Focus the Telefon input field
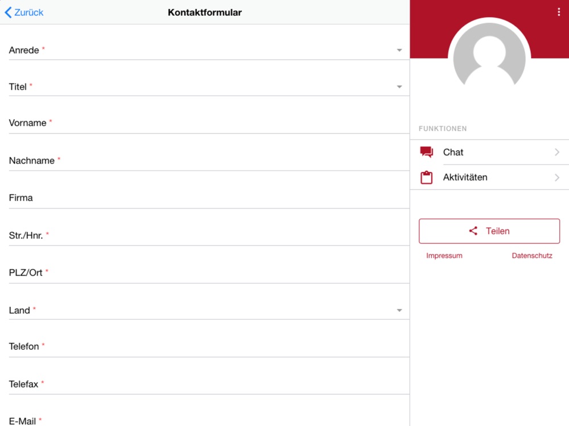This screenshot has width=569, height=426. [209, 346]
